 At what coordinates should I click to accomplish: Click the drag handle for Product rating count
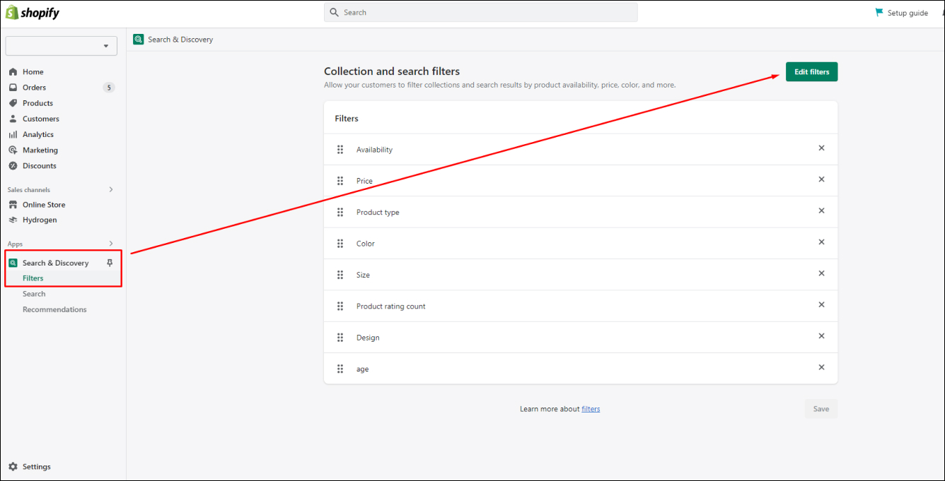340,306
